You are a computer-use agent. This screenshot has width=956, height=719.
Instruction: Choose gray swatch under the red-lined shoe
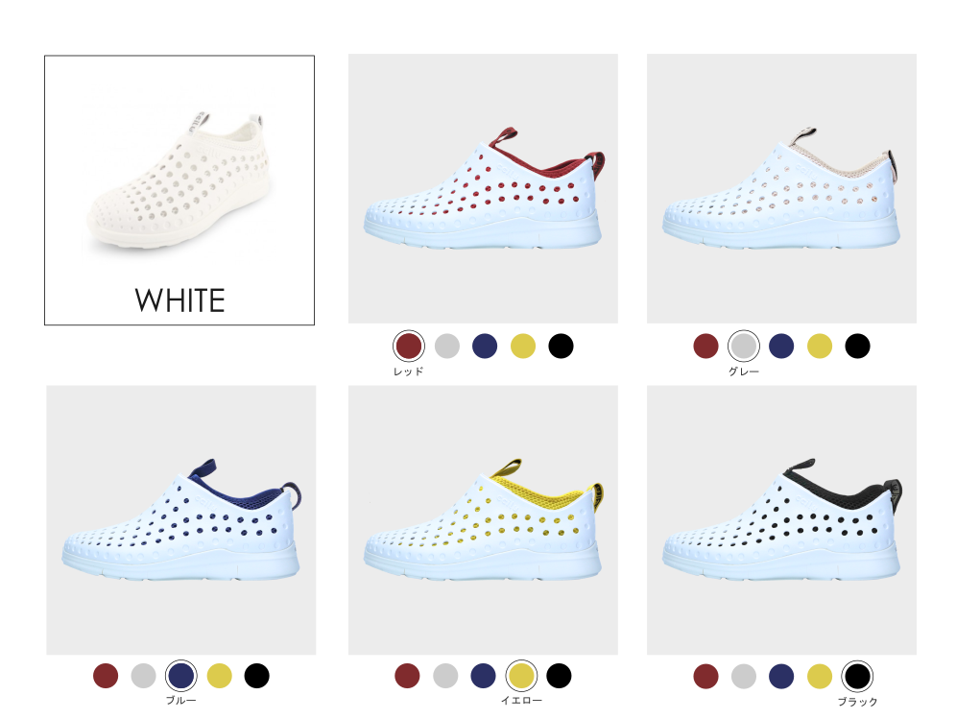(x=447, y=346)
